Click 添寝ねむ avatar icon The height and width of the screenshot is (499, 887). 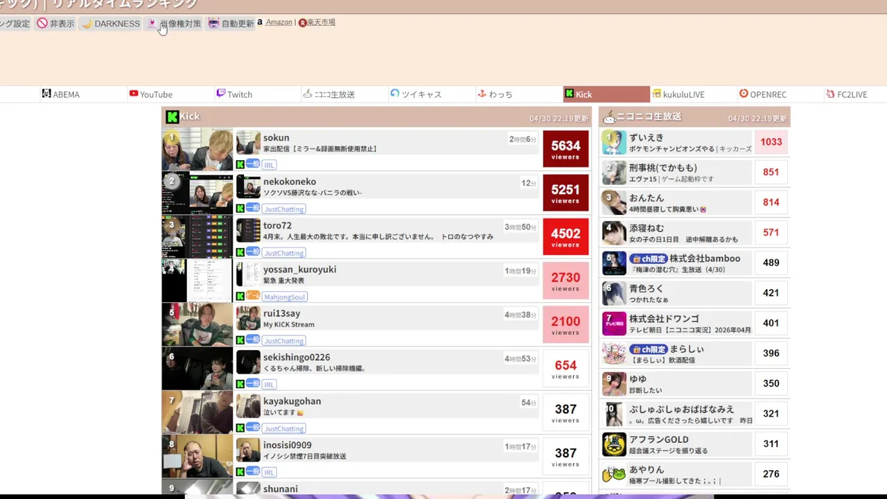point(614,233)
